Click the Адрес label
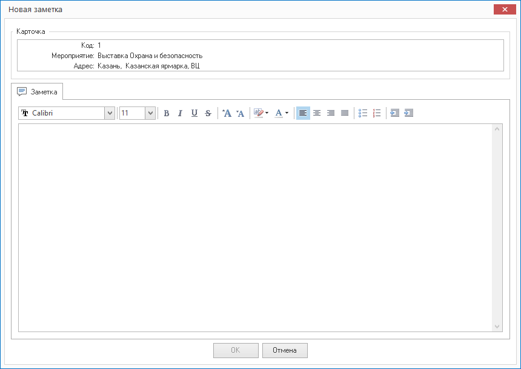This screenshot has height=369, width=521. coord(84,66)
